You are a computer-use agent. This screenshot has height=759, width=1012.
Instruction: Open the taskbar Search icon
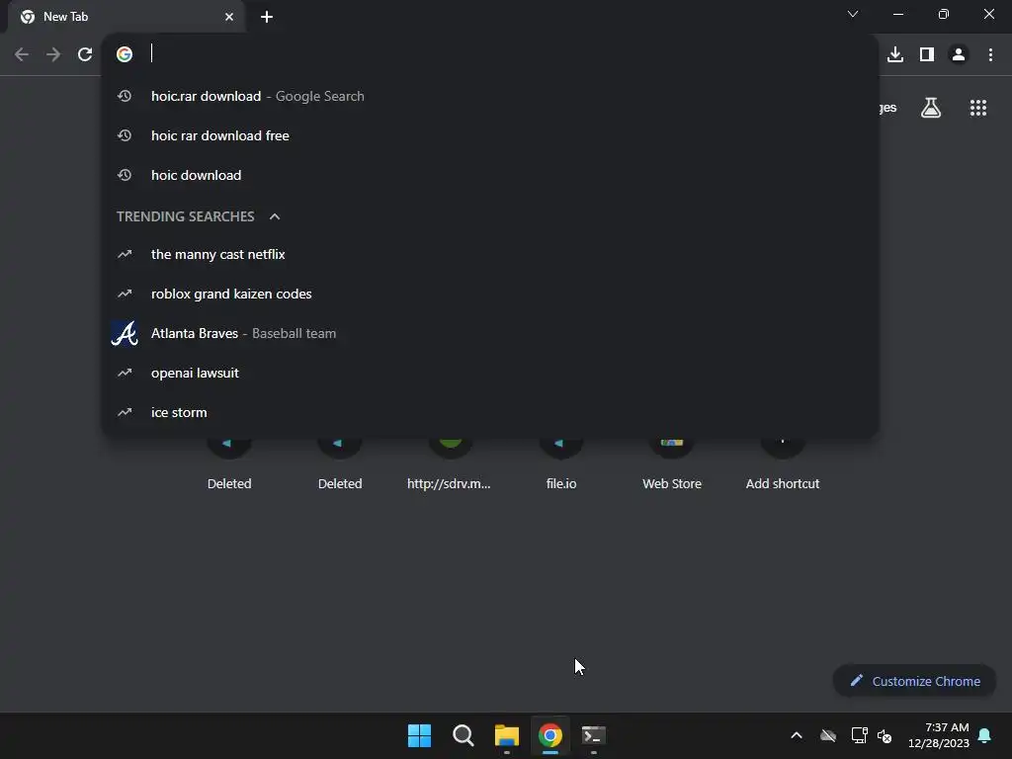coord(464,735)
